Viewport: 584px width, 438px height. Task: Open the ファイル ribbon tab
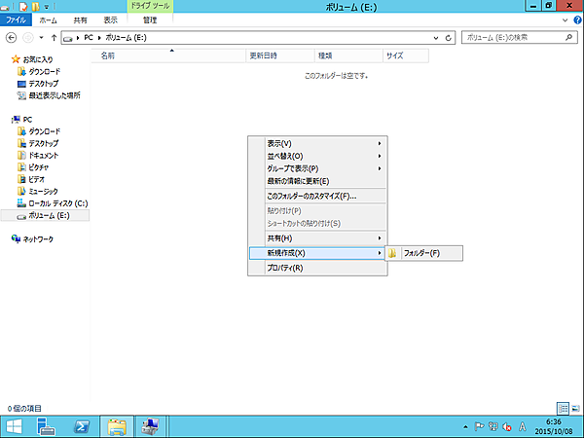pyautogui.click(x=16, y=19)
